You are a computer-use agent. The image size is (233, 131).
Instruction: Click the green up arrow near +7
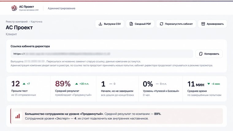24,84
